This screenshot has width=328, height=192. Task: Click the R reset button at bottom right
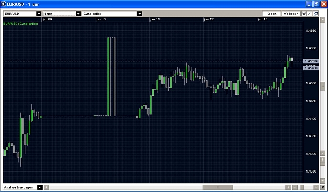[x=323, y=187]
